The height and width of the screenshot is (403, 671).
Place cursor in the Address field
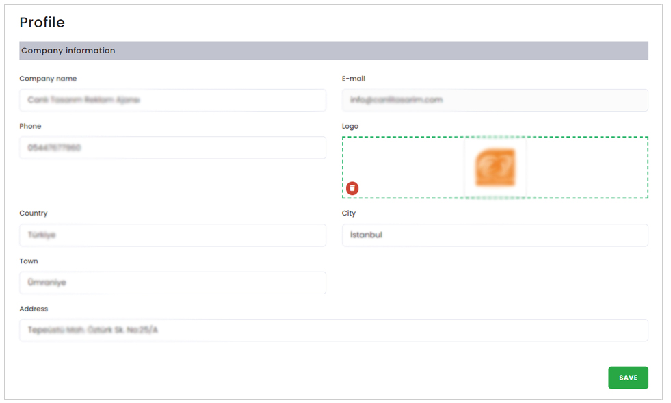click(x=333, y=330)
